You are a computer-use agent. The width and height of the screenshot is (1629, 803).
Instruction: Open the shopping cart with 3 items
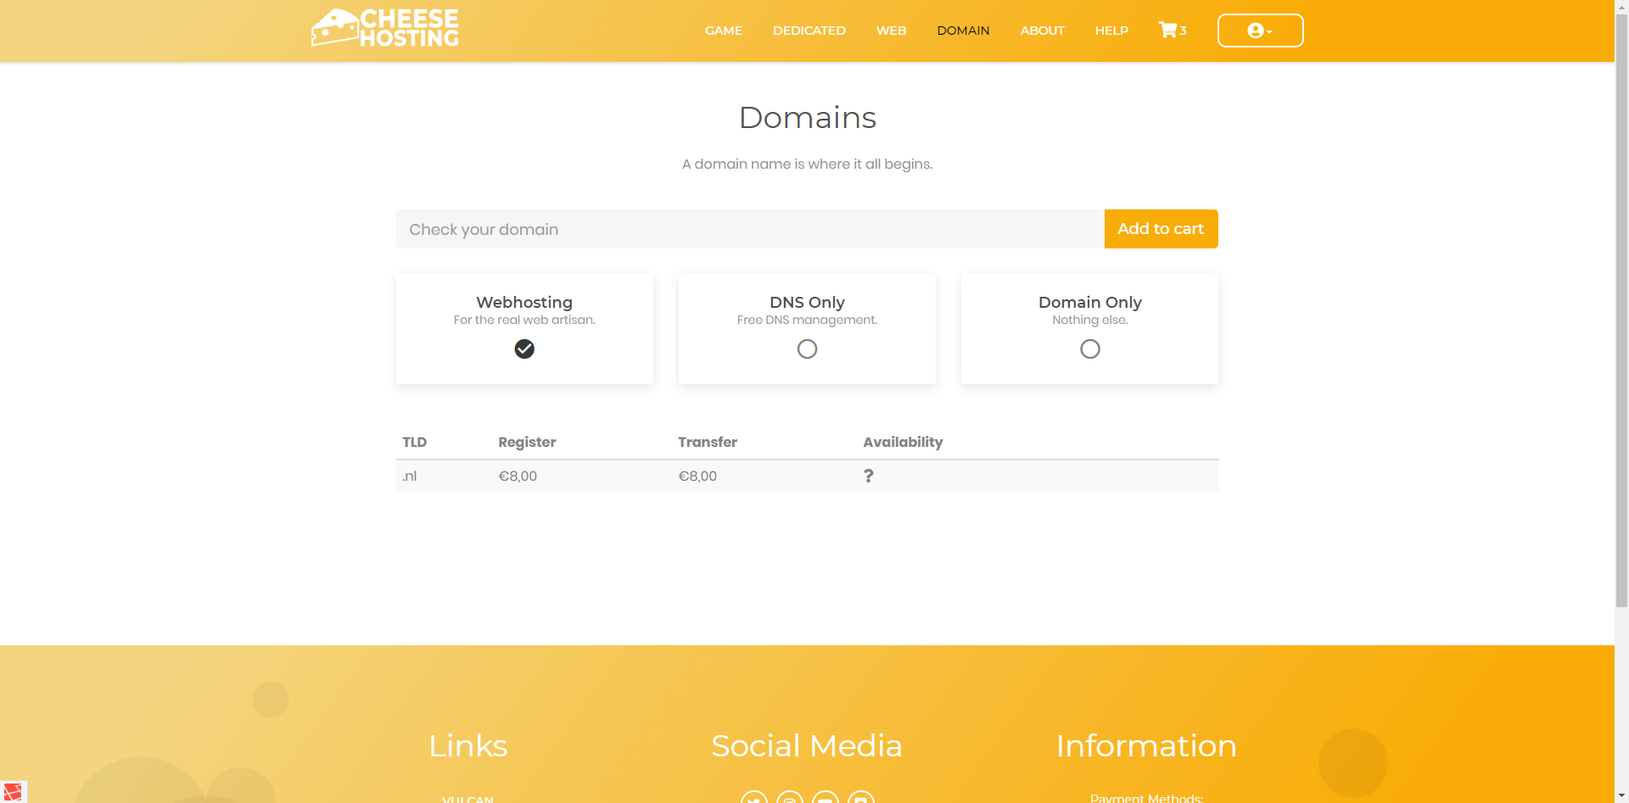tap(1172, 31)
